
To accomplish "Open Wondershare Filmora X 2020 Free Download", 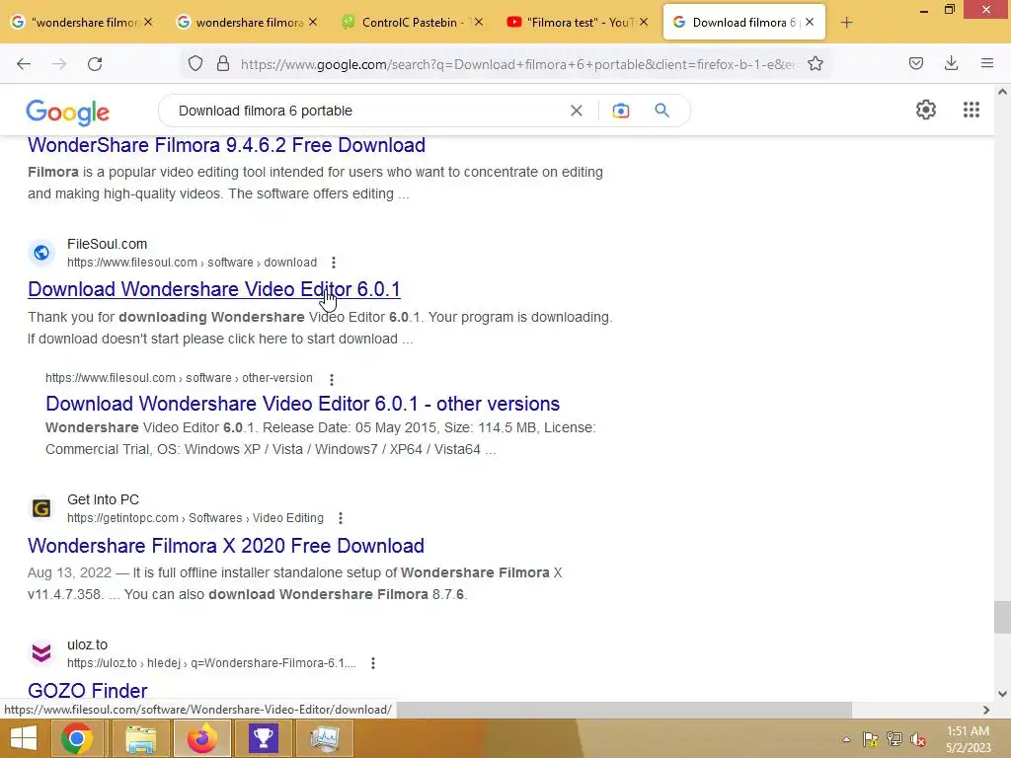I will tap(226, 546).
